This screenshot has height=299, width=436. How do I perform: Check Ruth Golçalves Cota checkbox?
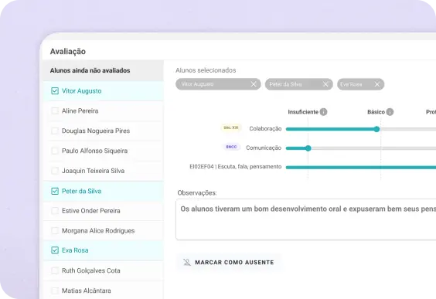(55, 270)
